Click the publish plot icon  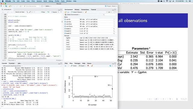pyautogui.click(x=110, y=66)
